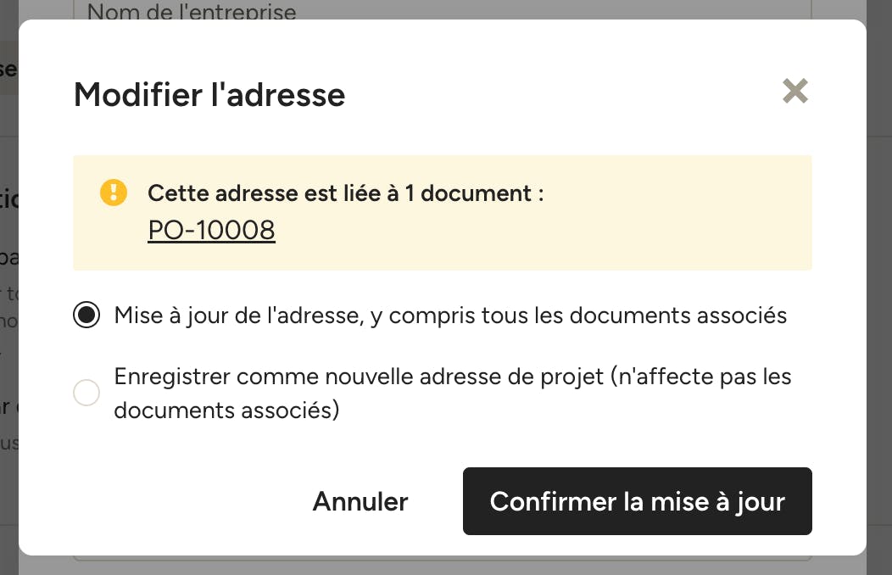
Task: Click 'Enregistrer comme nouvelle adresse de projet' label
Action: [359, 377]
